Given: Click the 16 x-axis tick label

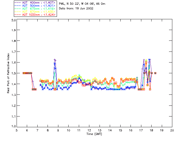Looking at the screenshot, I should 131,130.
